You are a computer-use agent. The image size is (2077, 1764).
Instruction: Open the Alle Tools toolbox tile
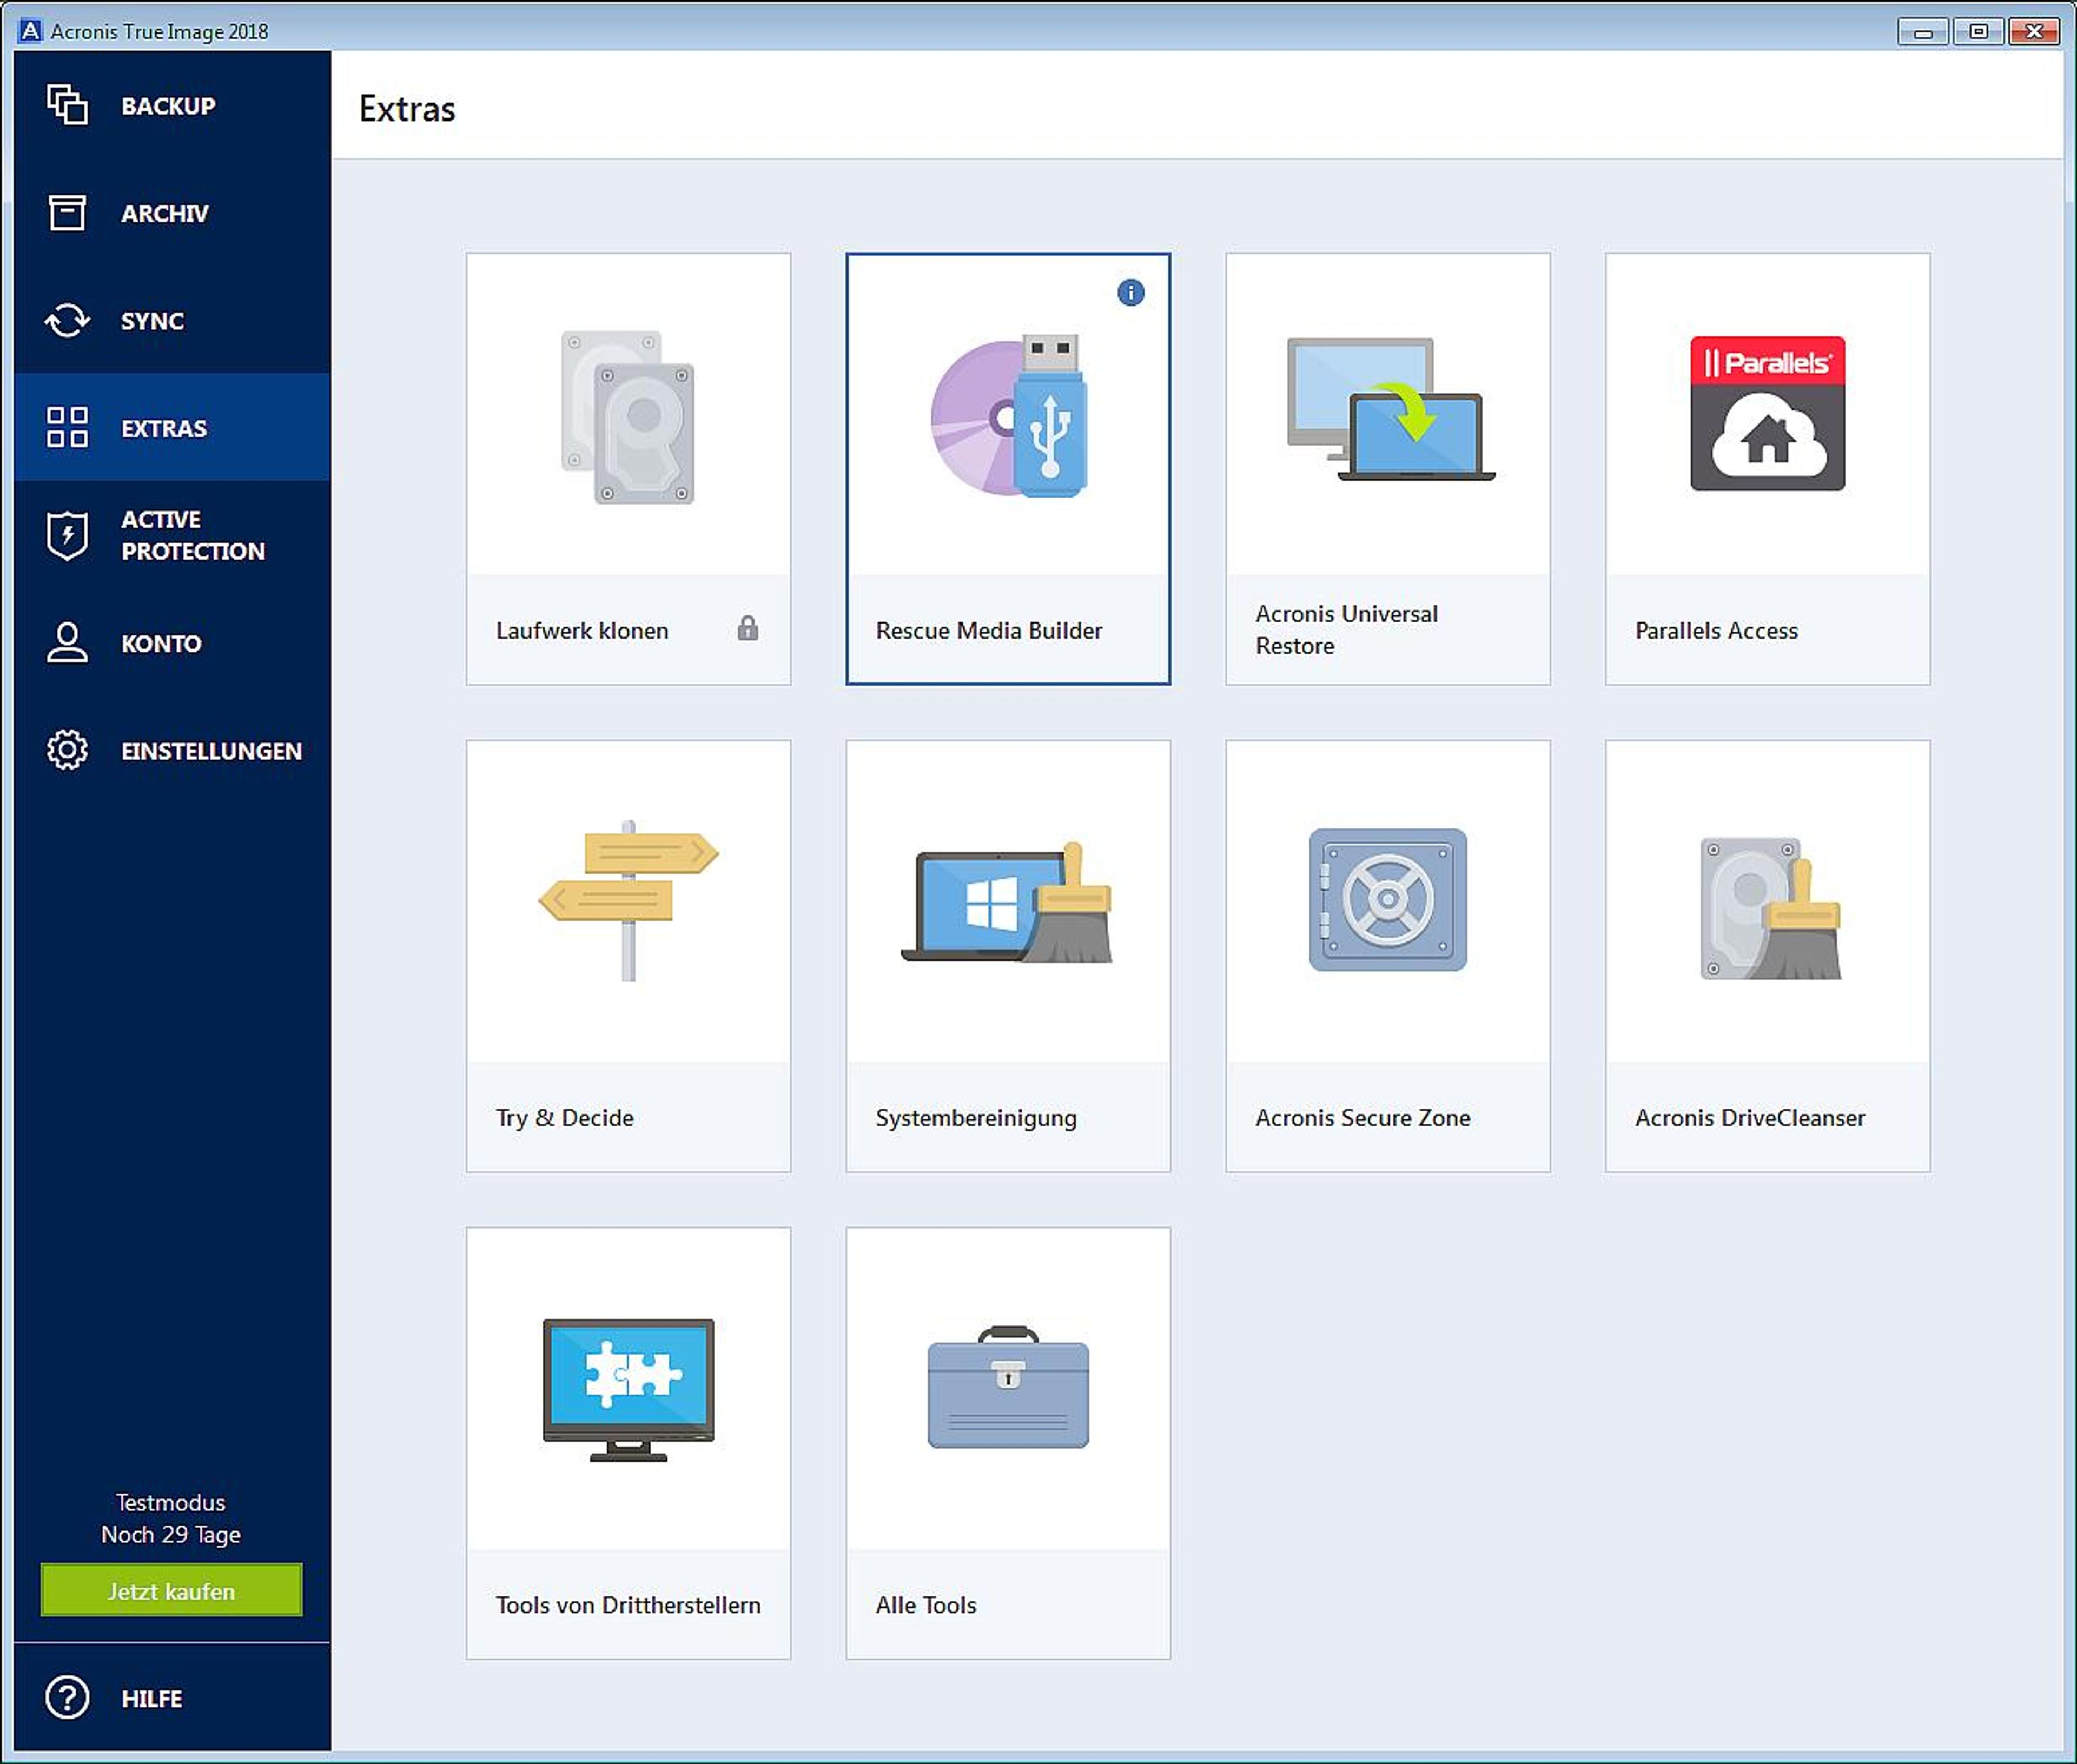pos(1008,1443)
